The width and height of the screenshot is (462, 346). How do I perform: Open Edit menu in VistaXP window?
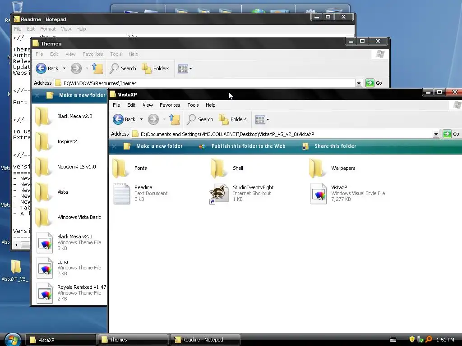(131, 105)
